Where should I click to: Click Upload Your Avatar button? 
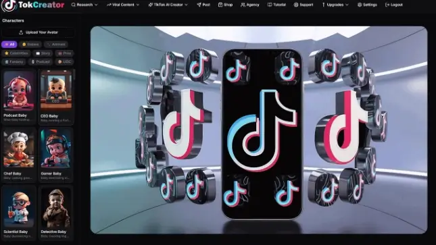38,32
